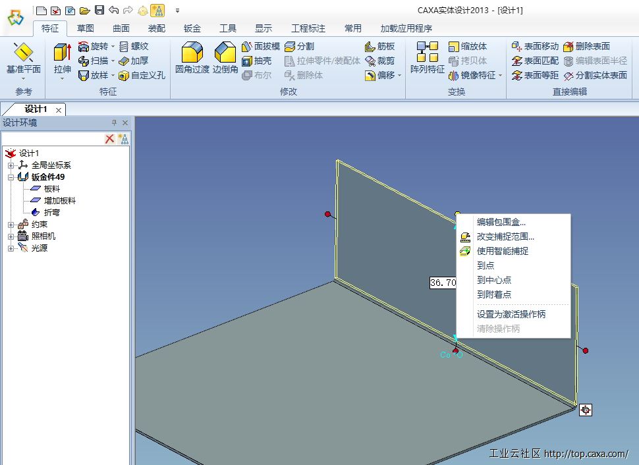This screenshot has width=639, height=465.
Task: Expand the 全局坐标系 tree node
Action: 11,165
